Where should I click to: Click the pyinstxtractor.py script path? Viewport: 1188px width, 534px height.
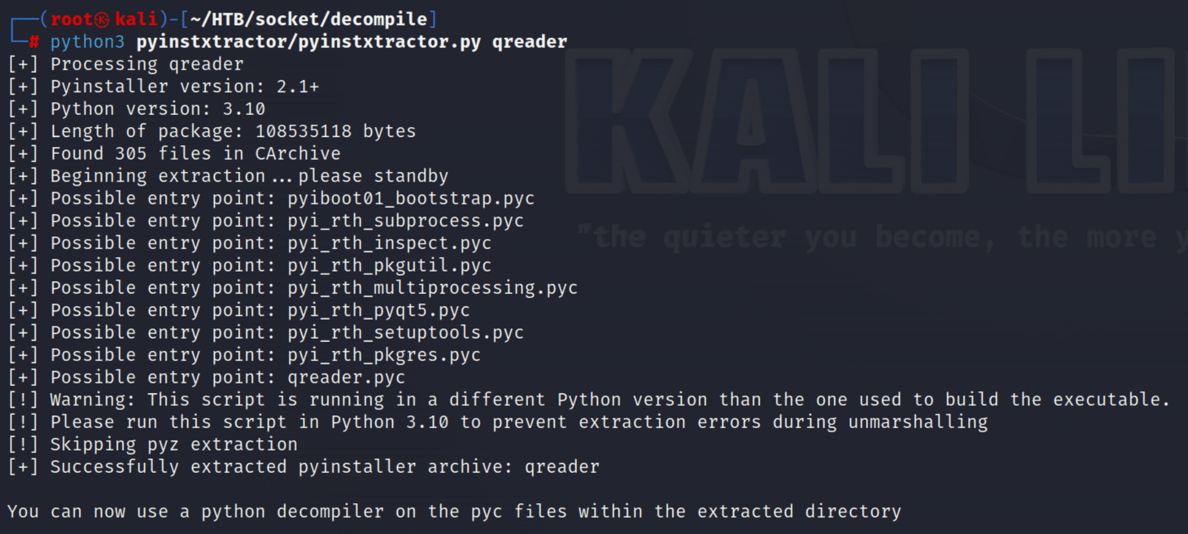coord(308,42)
